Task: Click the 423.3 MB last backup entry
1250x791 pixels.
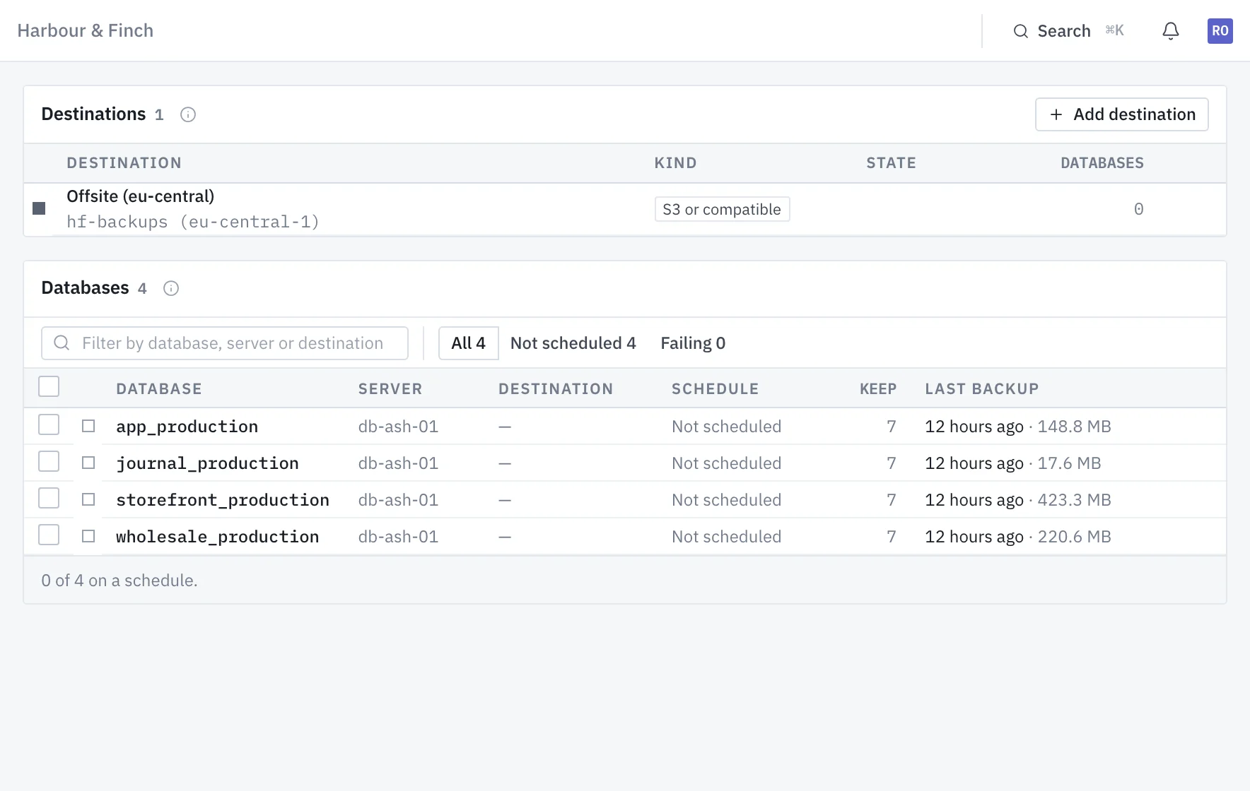Action: tap(1074, 500)
